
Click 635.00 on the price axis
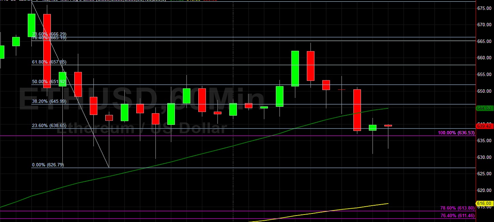[484, 140]
